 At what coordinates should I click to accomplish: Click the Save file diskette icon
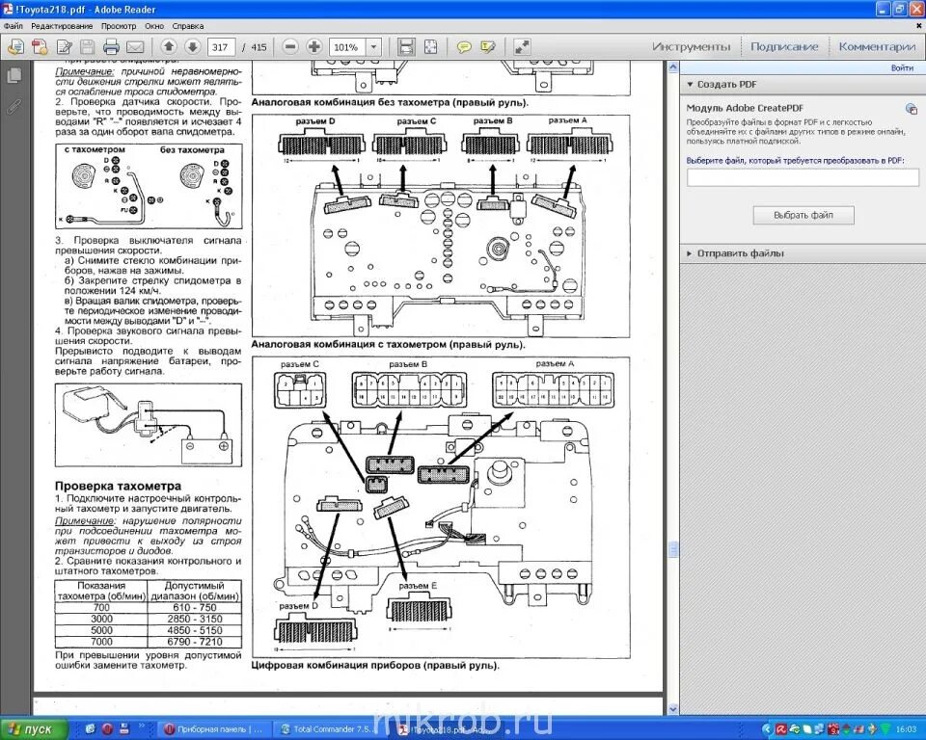88,46
